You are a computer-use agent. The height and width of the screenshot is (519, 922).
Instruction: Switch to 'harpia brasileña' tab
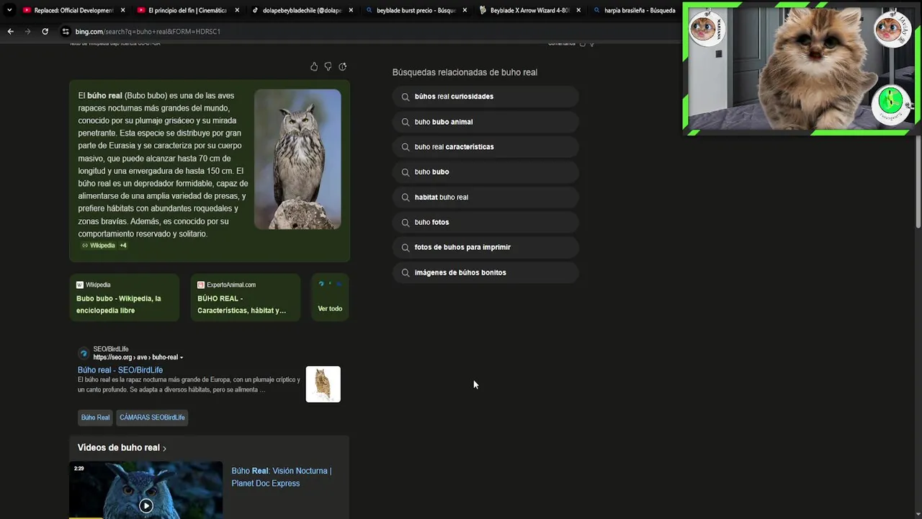[x=634, y=10]
